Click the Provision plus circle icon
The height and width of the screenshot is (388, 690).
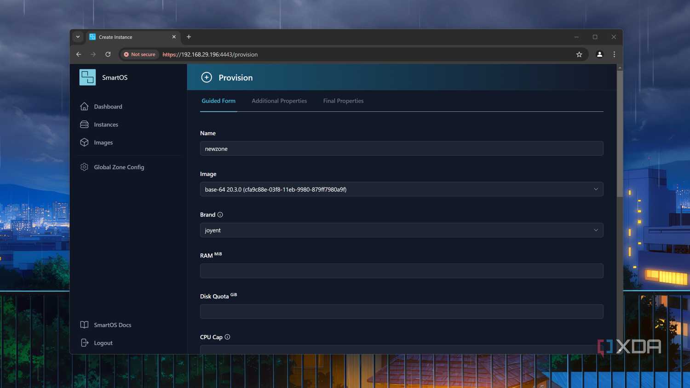tap(207, 77)
